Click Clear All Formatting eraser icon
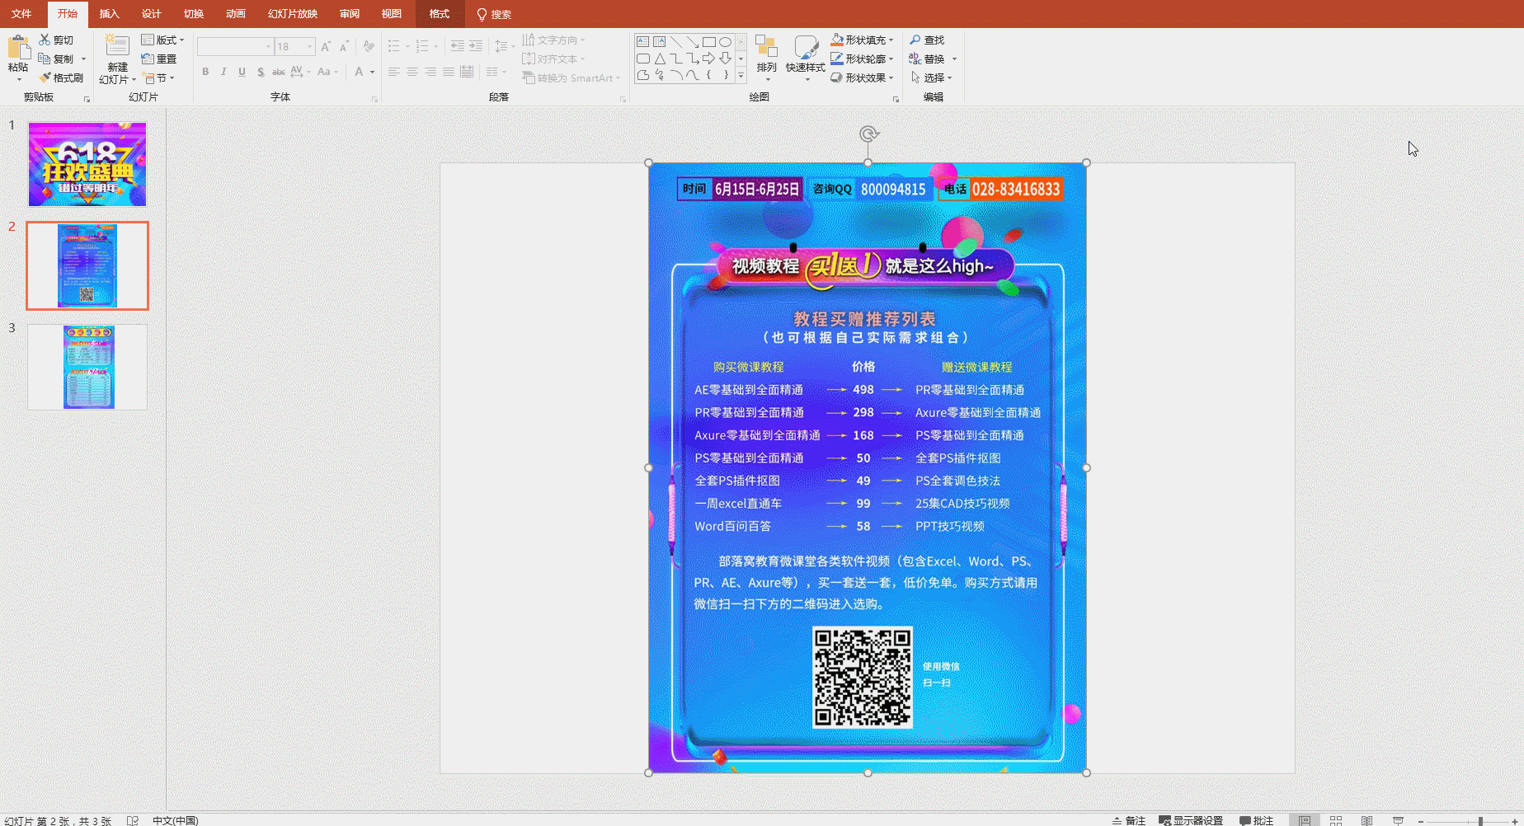This screenshot has height=826, width=1524. [x=369, y=46]
